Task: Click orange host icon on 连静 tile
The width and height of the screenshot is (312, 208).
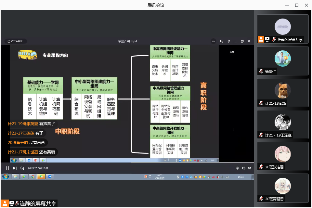Action: [x=261, y=39]
